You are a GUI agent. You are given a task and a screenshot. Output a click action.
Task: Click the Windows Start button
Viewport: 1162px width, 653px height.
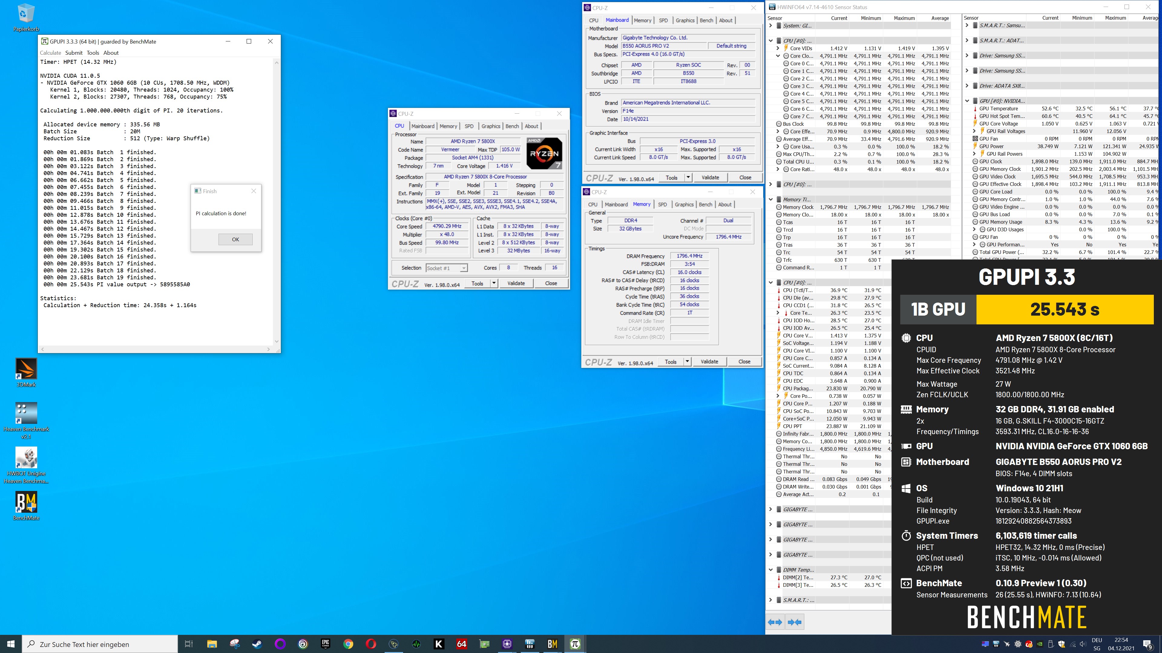click(x=11, y=644)
